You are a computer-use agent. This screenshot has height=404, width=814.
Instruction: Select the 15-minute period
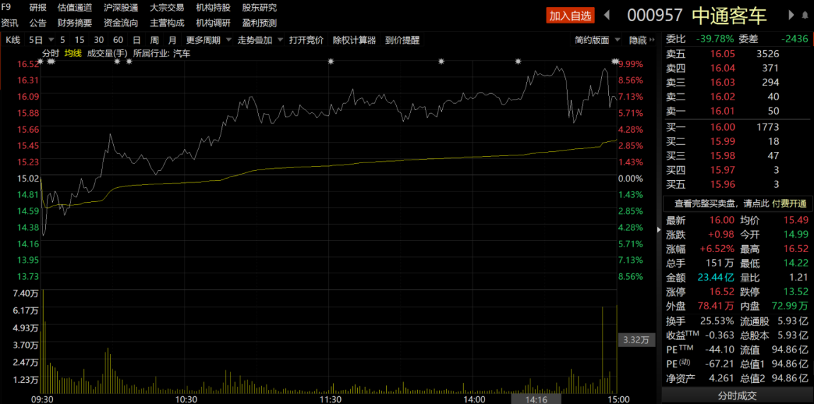pyautogui.click(x=79, y=40)
